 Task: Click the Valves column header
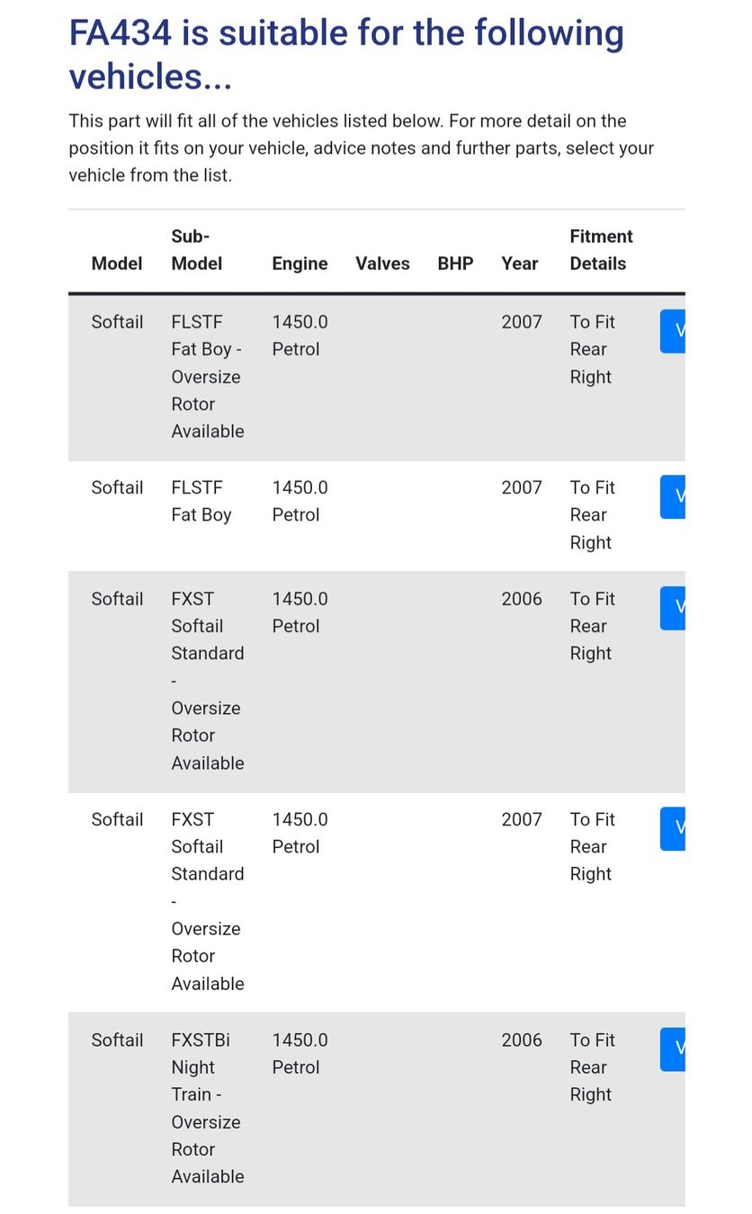[382, 263]
